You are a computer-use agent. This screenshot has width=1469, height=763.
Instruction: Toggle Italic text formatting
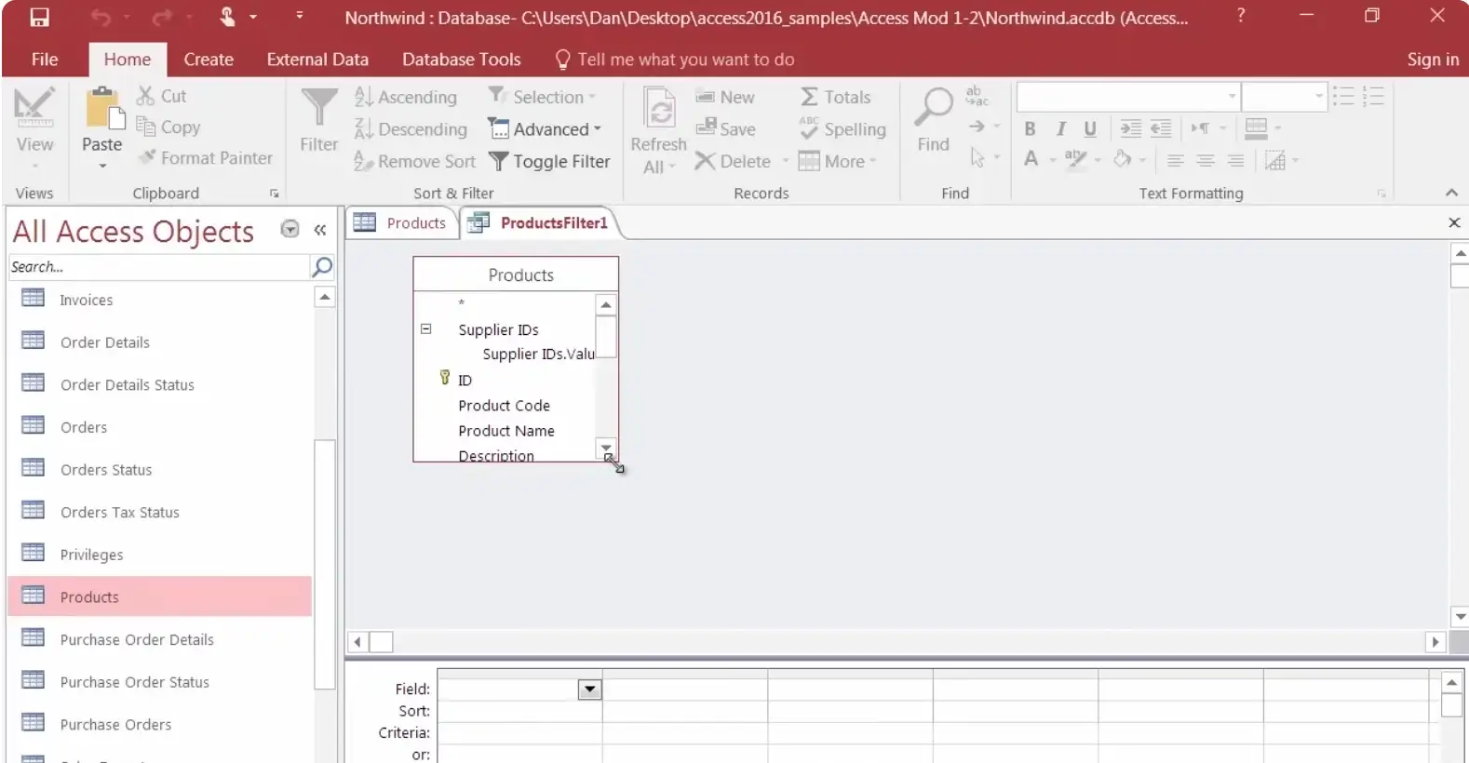[x=1060, y=128]
